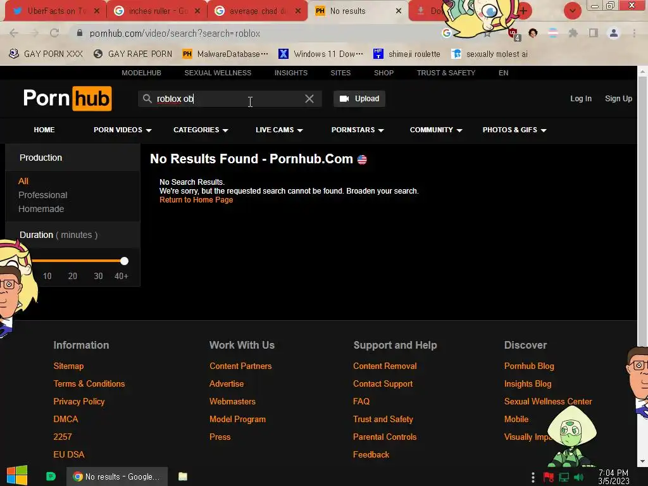Open the Windows 11 Dow… bookmark
648x486 pixels.
click(321, 54)
